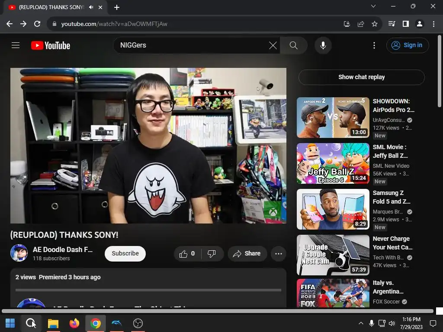Mute tab via the speaker icon

pyautogui.click(x=91, y=7)
